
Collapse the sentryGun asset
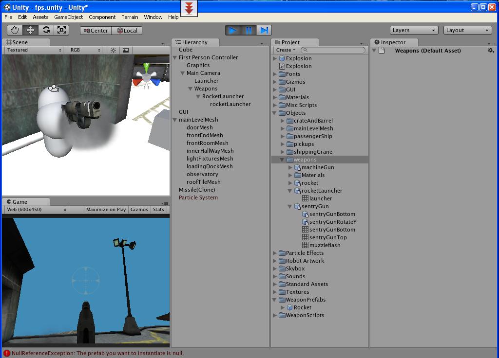click(290, 206)
